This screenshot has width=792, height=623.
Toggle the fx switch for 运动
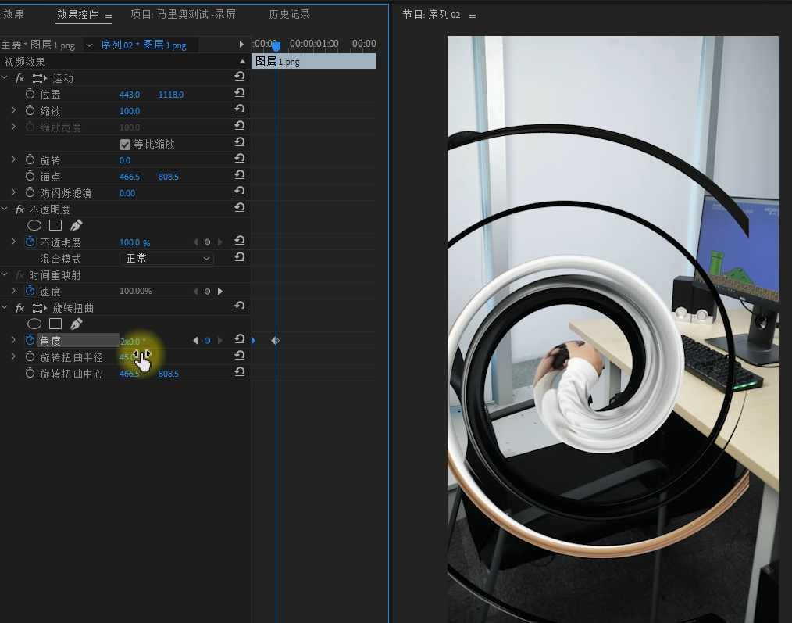coord(20,78)
